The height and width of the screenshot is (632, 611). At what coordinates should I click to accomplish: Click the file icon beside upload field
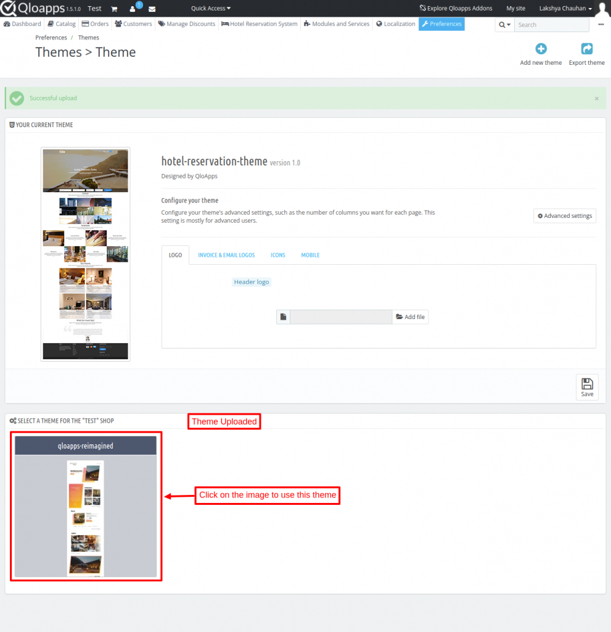[283, 317]
